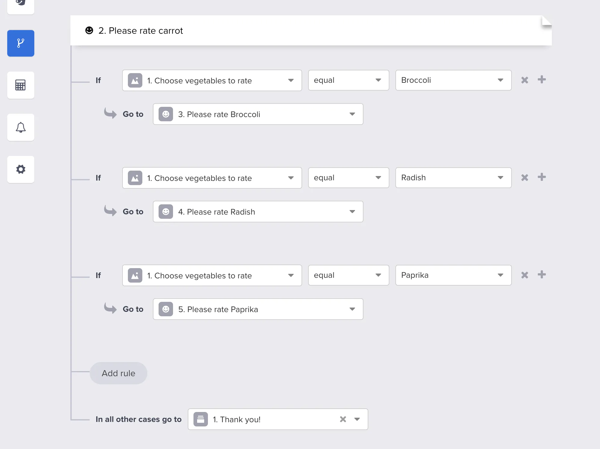600x449 pixels.
Task: Expand the Paprika rule's question selector
Action: 212,275
